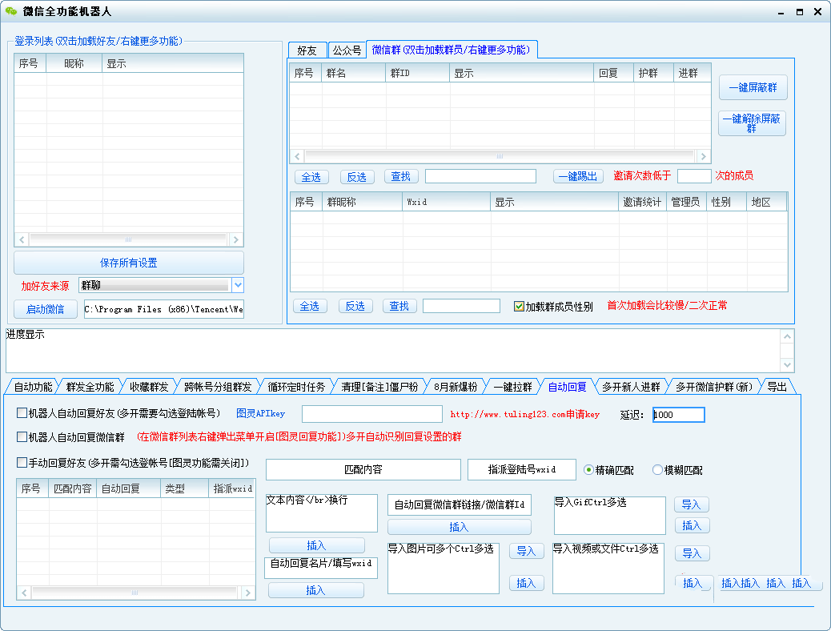Click the 一键踢出 button
831x631 pixels.
579,177
